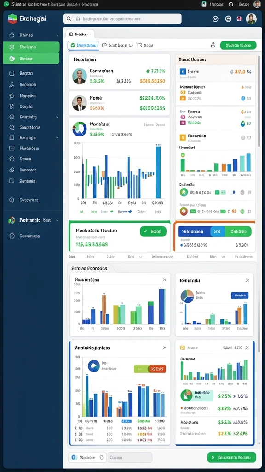Screen dimensions: 265x472
Task: Click the yellow square icon in the right panel
Action: [183, 137]
